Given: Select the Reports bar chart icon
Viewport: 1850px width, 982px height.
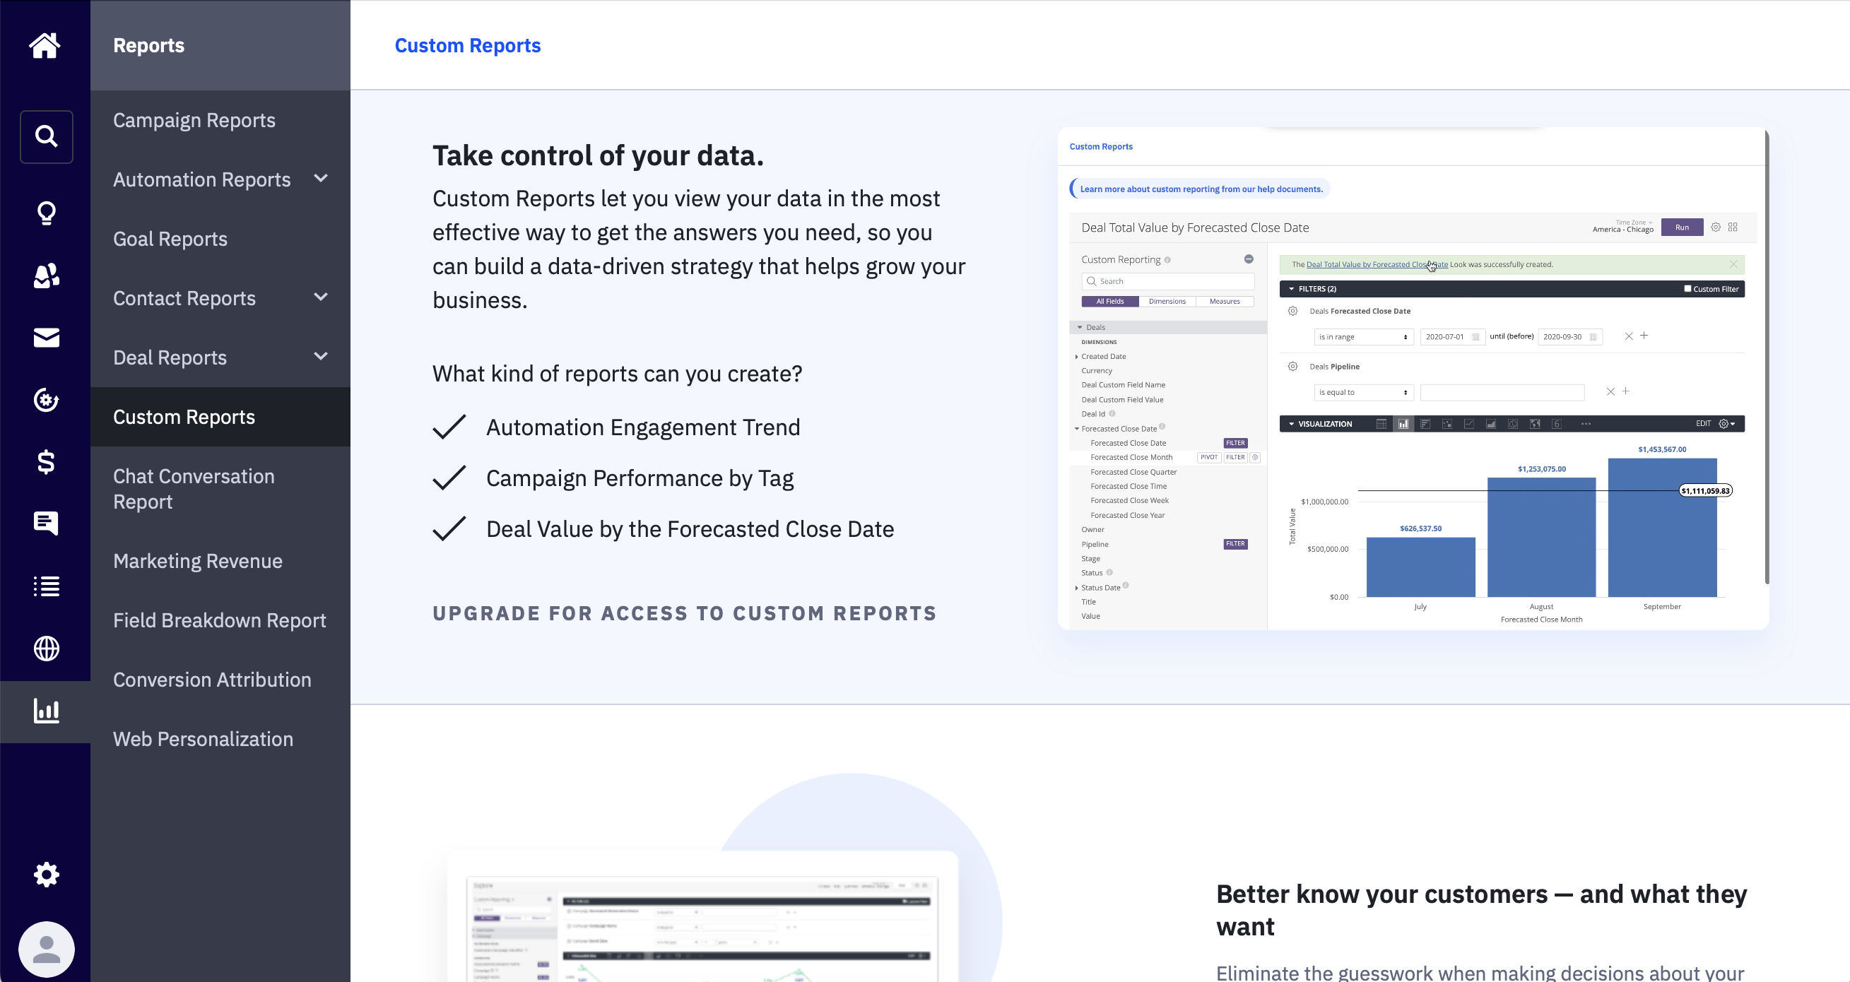Looking at the screenshot, I should point(46,711).
